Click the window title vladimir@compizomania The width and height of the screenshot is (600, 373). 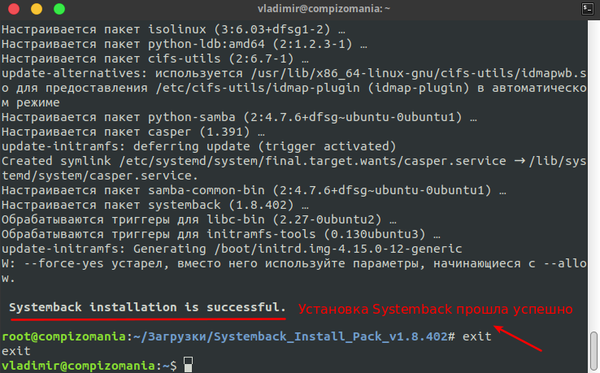pyautogui.click(x=299, y=8)
